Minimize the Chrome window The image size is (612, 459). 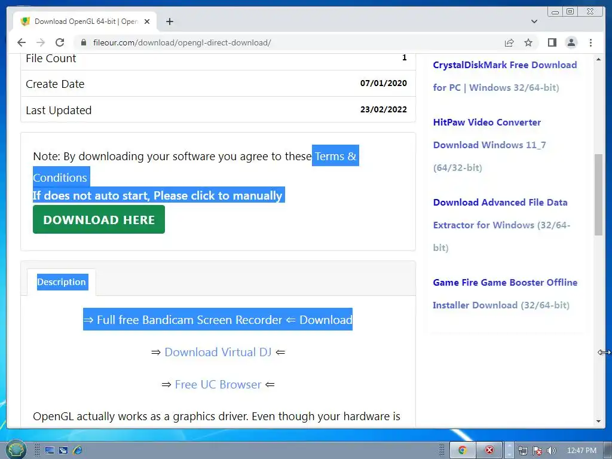click(555, 12)
